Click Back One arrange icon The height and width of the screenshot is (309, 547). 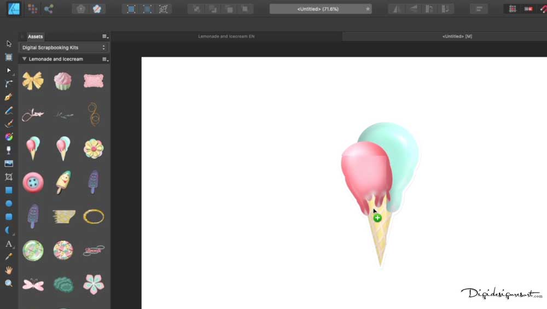coord(213,9)
